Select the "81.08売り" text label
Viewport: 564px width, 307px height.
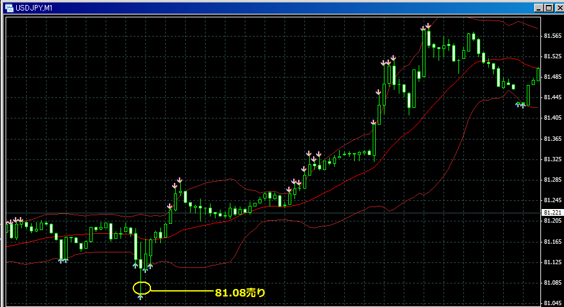(x=240, y=292)
